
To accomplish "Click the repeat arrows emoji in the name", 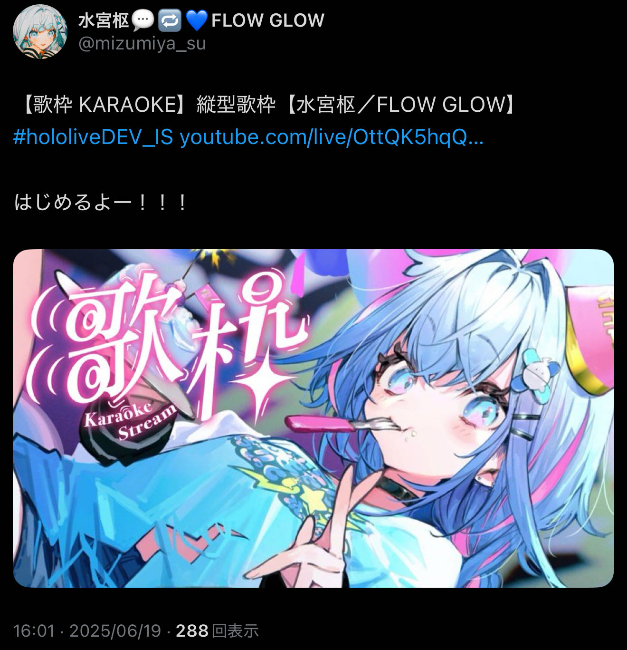I will (x=170, y=20).
